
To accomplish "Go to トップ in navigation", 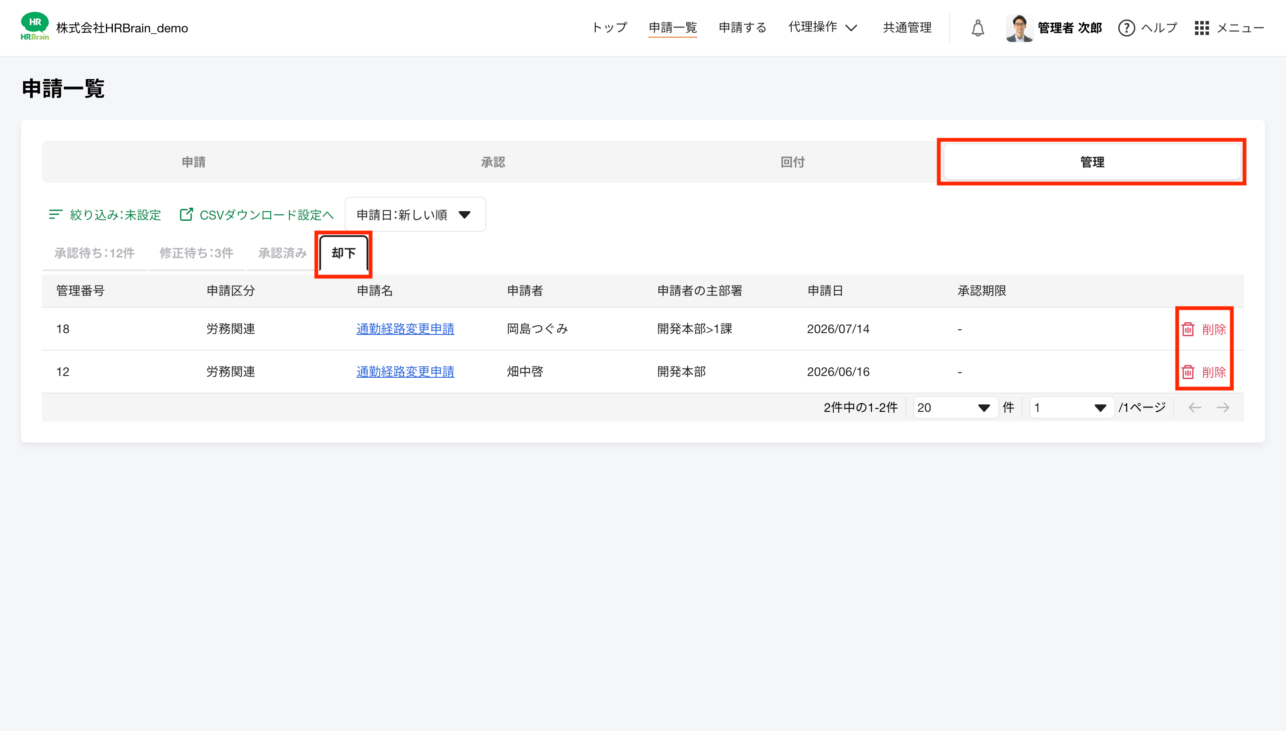I will point(609,27).
